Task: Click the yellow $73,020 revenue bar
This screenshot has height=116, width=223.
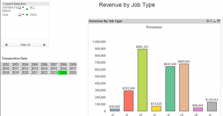Action: (156, 109)
